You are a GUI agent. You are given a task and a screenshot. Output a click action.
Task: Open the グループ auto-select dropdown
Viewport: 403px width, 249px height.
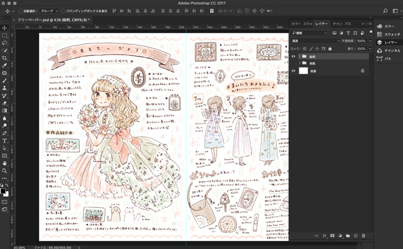click(x=49, y=11)
